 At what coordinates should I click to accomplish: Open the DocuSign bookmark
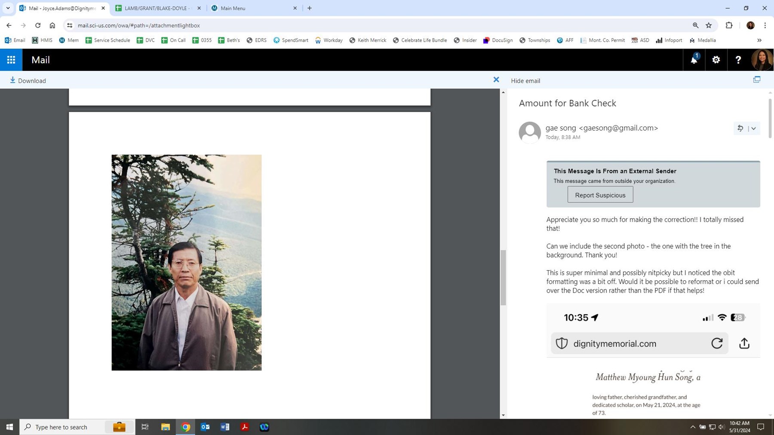tap(498, 40)
